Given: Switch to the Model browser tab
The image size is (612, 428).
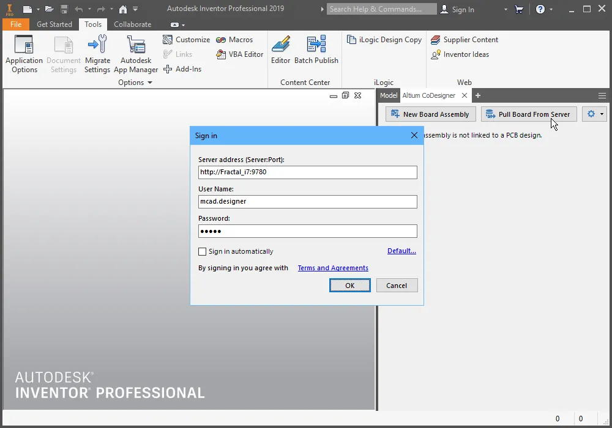Looking at the screenshot, I should (x=389, y=95).
